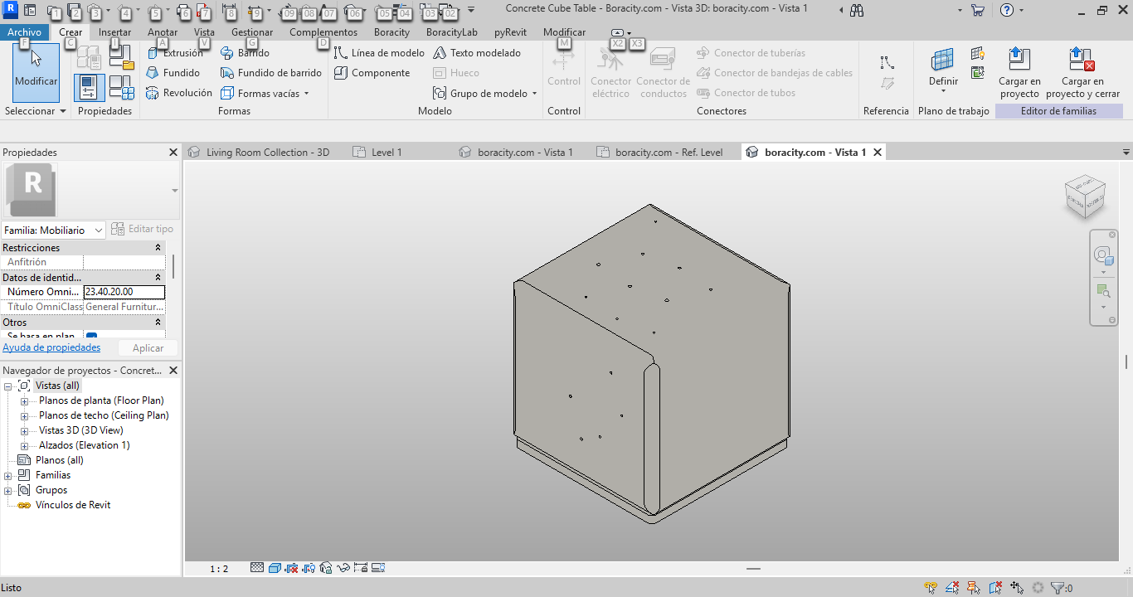Select the Extrusión form tool
Image resolution: width=1133 pixels, height=597 pixels.
(x=175, y=53)
